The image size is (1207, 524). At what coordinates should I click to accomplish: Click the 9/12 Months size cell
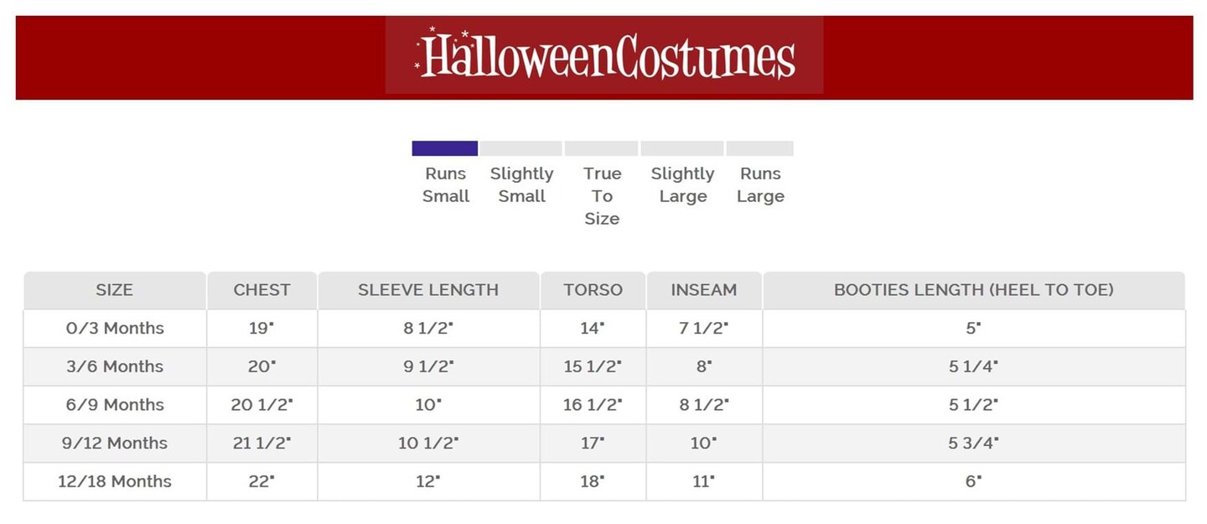[115, 443]
